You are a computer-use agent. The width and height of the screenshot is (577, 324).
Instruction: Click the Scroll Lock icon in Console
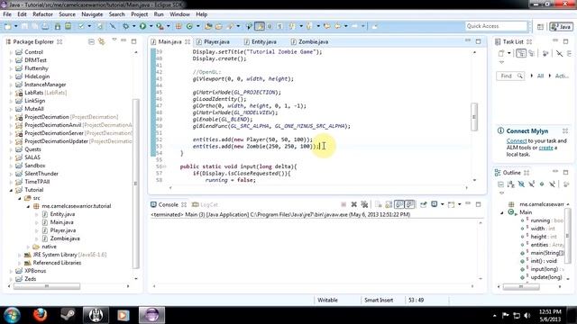coord(389,204)
